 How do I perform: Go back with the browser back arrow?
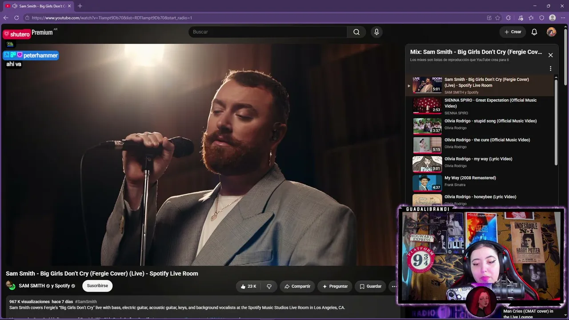point(6,18)
